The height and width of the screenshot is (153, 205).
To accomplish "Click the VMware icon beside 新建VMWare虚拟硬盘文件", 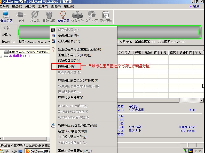I will point(53,126).
